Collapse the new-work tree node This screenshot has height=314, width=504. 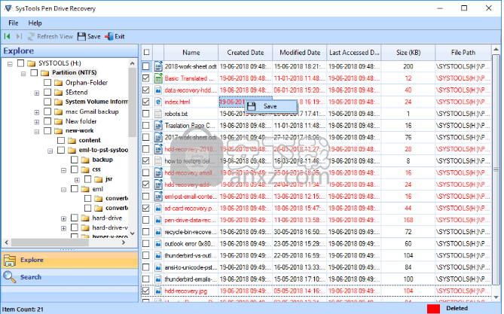pos(37,132)
